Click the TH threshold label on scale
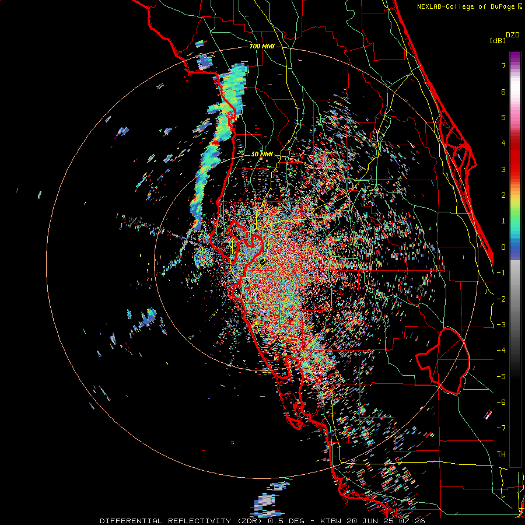 pos(501,454)
